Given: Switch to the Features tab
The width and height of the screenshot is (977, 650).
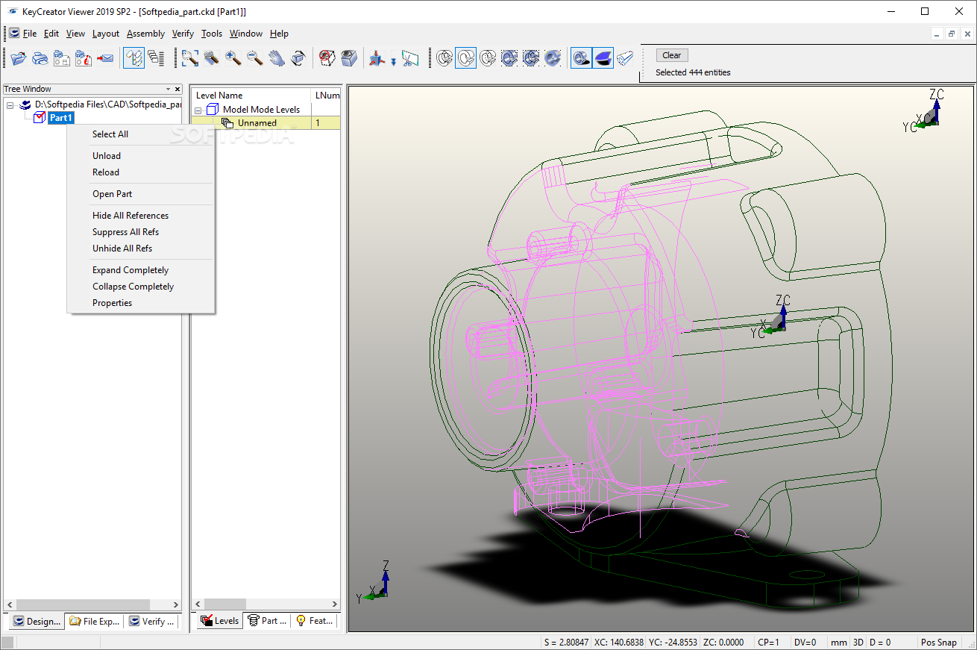Looking at the screenshot, I should pos(314,620).
